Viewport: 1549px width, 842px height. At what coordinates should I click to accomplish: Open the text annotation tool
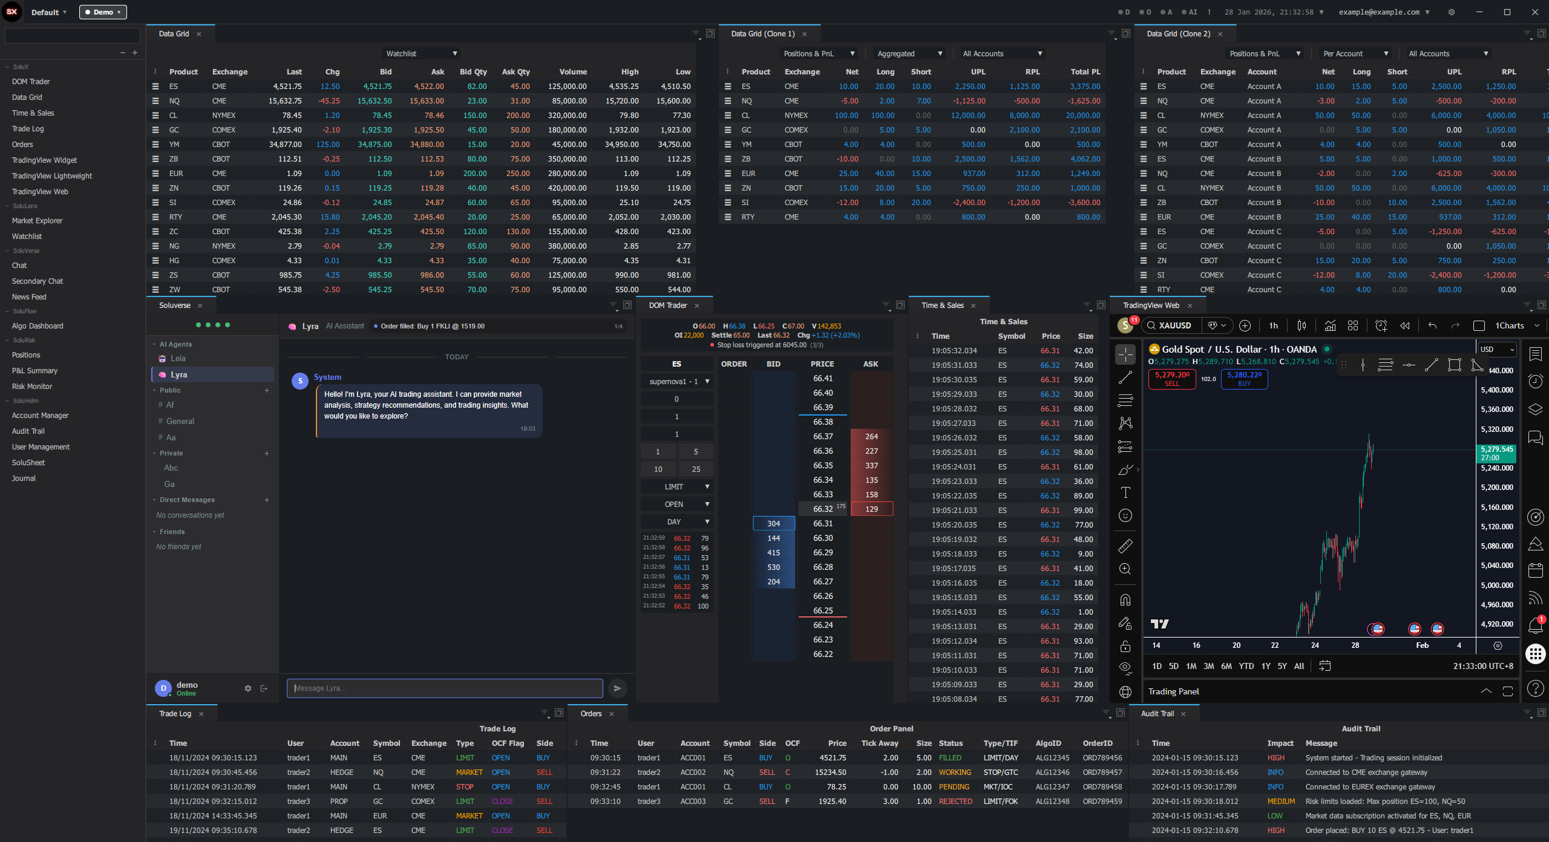1125,492
